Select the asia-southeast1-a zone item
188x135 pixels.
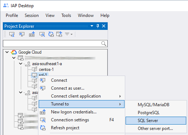coord(47,64)
